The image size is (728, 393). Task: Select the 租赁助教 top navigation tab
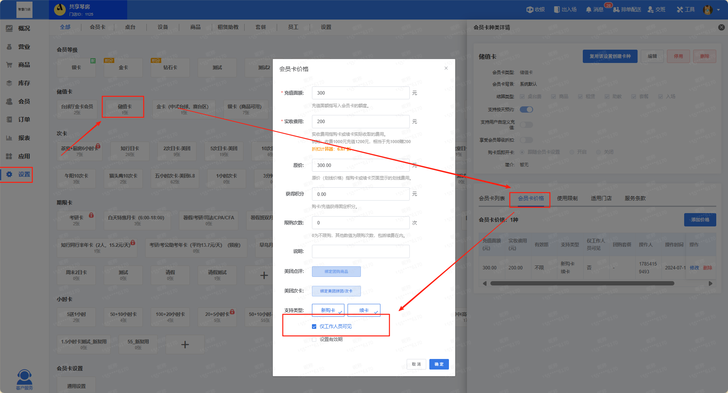pos(228,27)
